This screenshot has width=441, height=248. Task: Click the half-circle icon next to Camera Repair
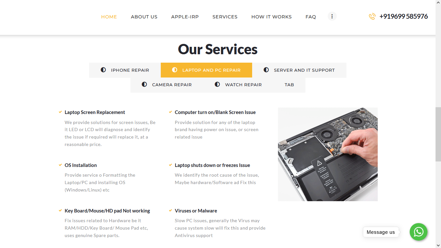click(144, 84)
